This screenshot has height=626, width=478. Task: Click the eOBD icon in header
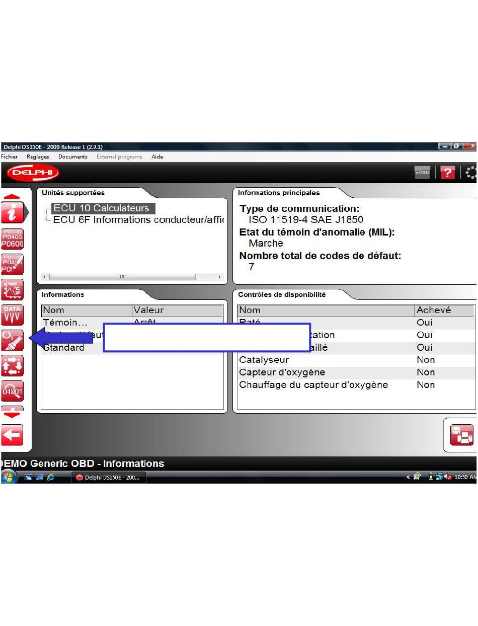422,173
